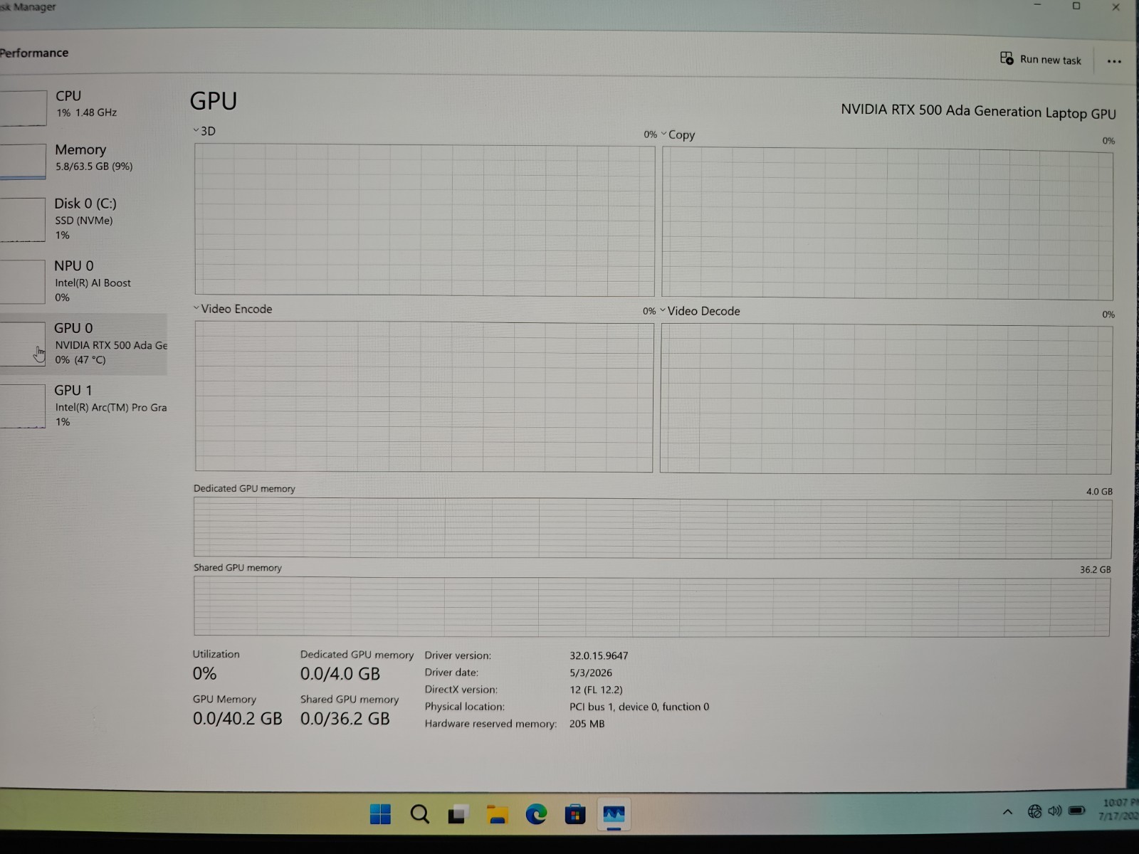Click the hardware reserved memory 205 MB value
1139x854 pixels.
tap(587, 724)
